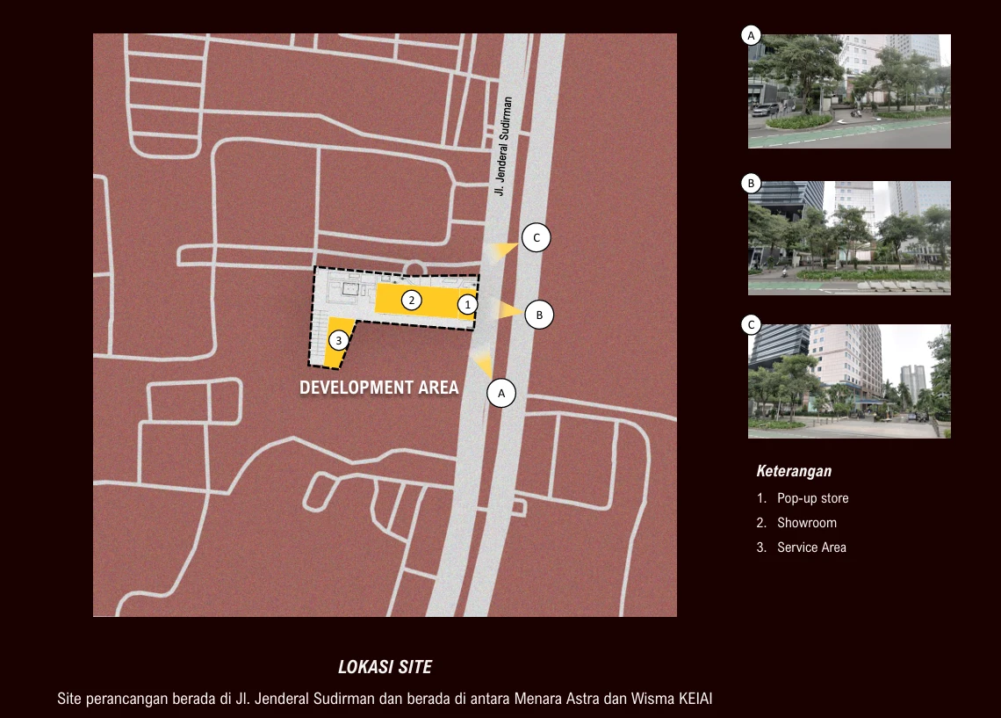Open street photo A thumbnail
1001x718 pixels.
coord(849,91)
